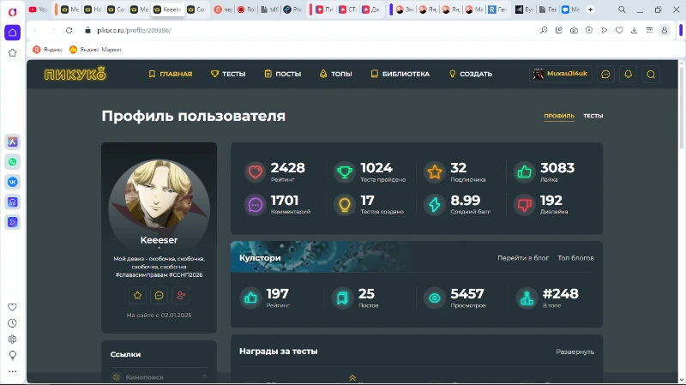
Task: Open the ПОСТЫ menu item
Action: pyautogui.click(x=283, y=74)
